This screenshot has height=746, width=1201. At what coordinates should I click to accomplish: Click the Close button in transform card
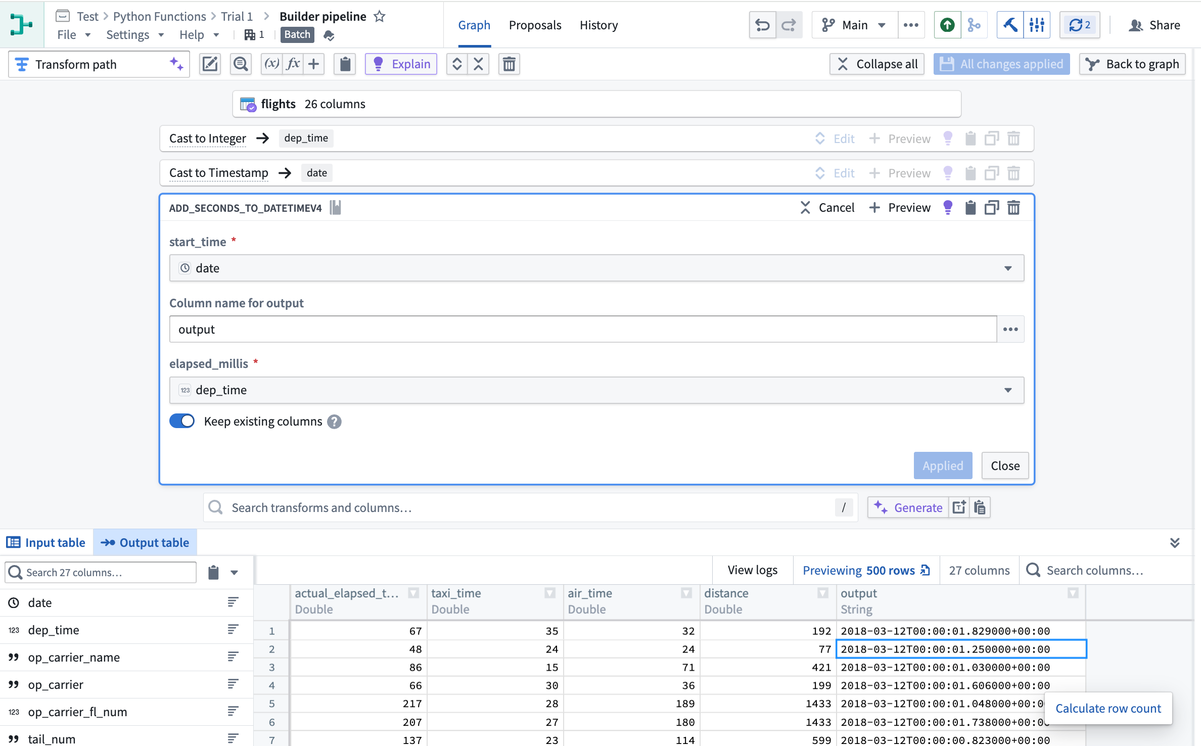coord(1005,465)
